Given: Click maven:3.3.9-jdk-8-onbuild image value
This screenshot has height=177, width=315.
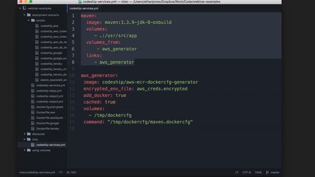Looking at the screenshot, I should 138,22.
